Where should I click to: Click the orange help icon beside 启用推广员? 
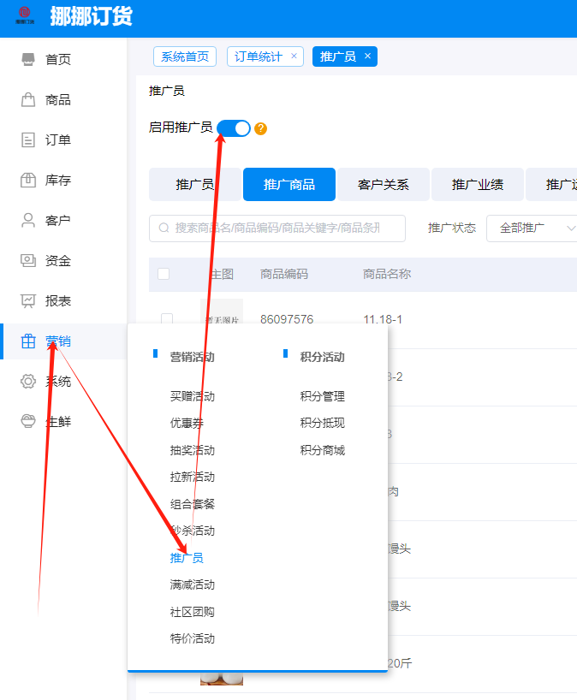261,128
